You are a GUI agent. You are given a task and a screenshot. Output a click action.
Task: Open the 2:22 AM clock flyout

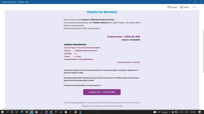click(x=193, y=112)
